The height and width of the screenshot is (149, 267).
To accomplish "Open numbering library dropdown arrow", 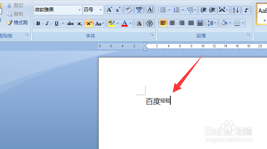I will pos(183,10).
